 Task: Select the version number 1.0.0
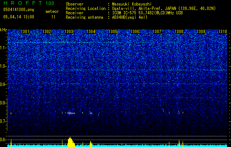point(50,3)
